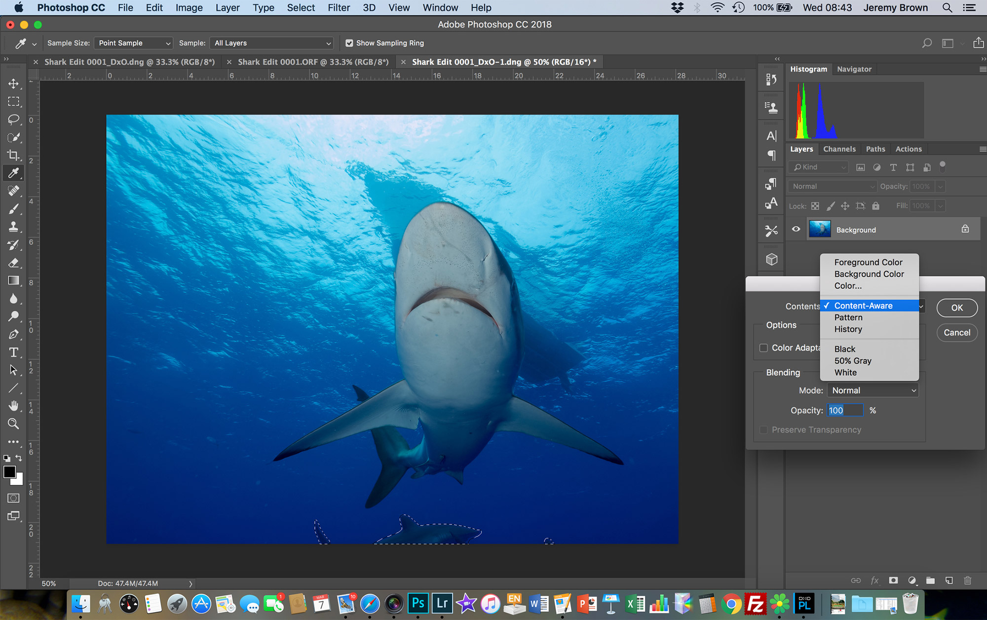The height and width of the screenshot is (620, 987).
Task: Open the Sample Size dropdown
Action: coord(133,43)
